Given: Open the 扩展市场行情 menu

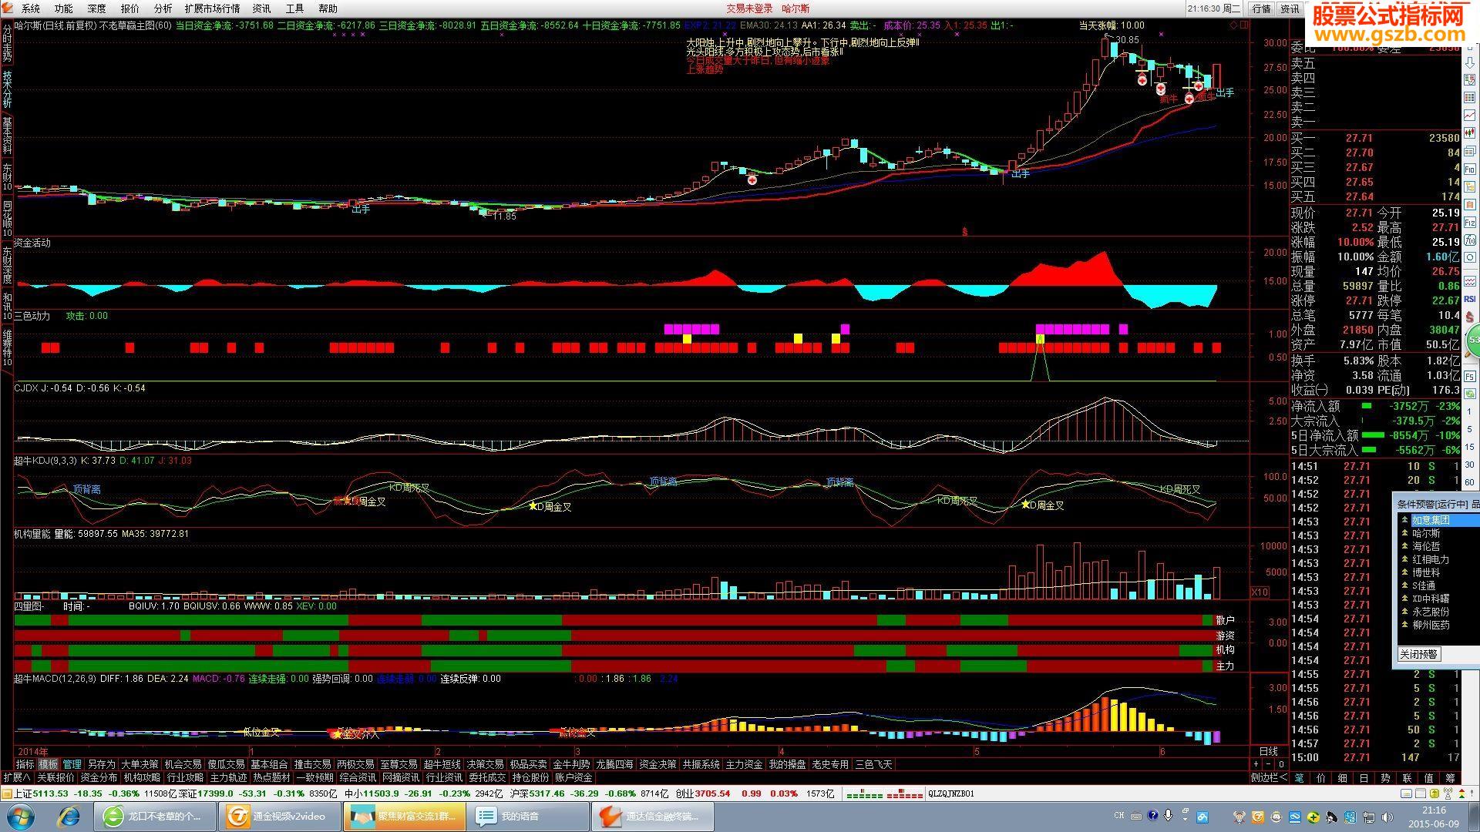Looking at the screenshot, I should click(212, 8).
